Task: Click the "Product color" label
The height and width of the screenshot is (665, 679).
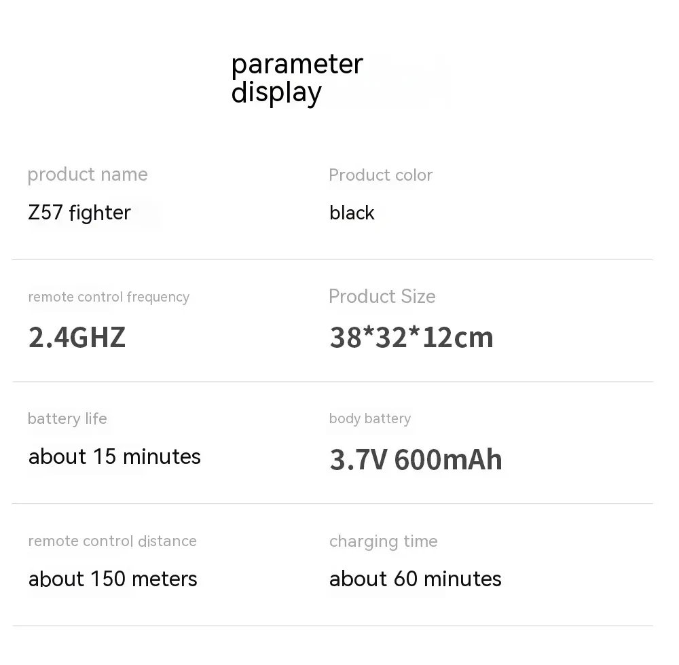Action: point(380,175)
